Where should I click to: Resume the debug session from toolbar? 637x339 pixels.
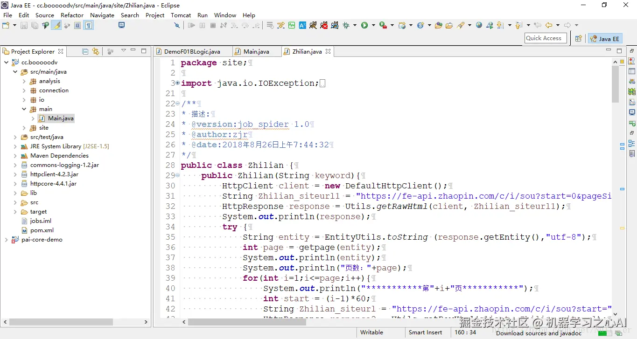pyautogui.click(x=191, y=25)
